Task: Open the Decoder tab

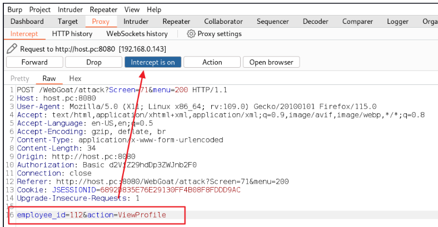Action: [x=315, y=22]
